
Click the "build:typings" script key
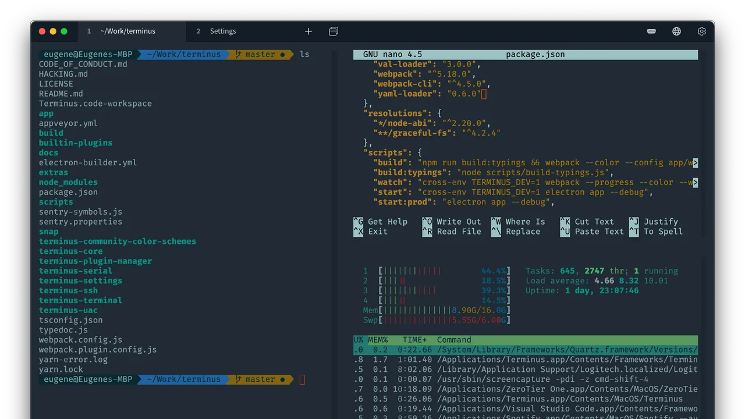point(410,172)
